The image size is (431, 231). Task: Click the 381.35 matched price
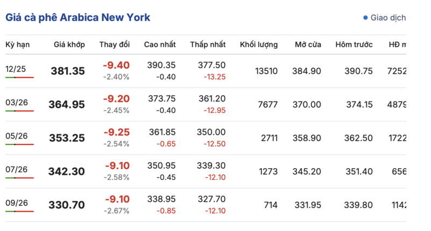coord(67,71)
